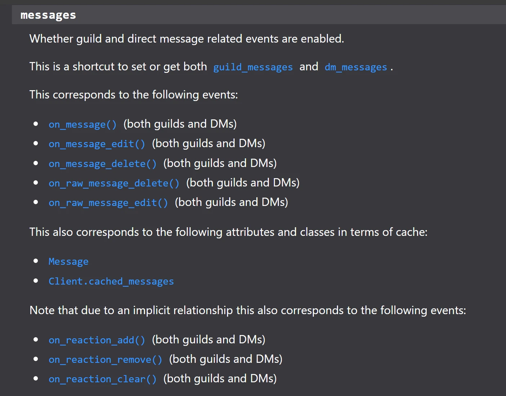
Task: Follow the on_message_delete() link
Action: click(102, 164)
